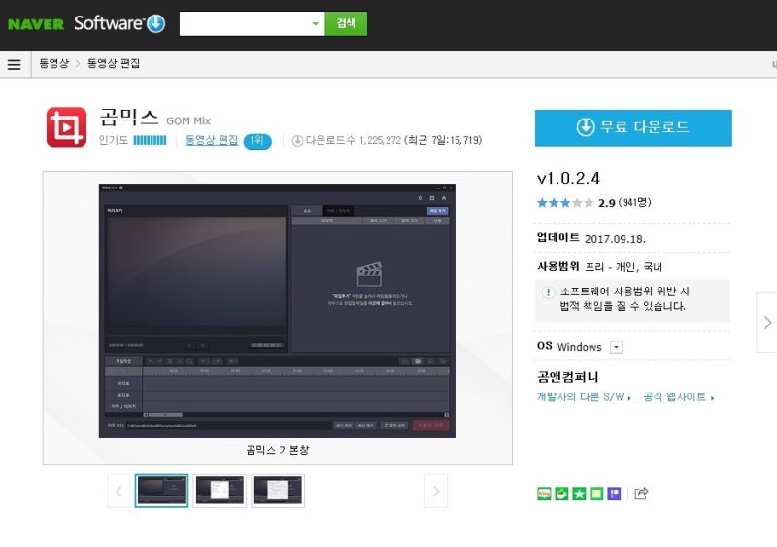Click the rating count (941명)
Image resolution: width=777 pixels, height=547 pixels.
[x=635, y=202]
